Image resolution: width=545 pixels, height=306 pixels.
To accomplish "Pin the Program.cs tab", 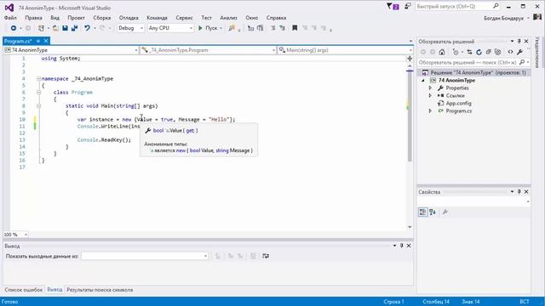I will coord(38,41).
